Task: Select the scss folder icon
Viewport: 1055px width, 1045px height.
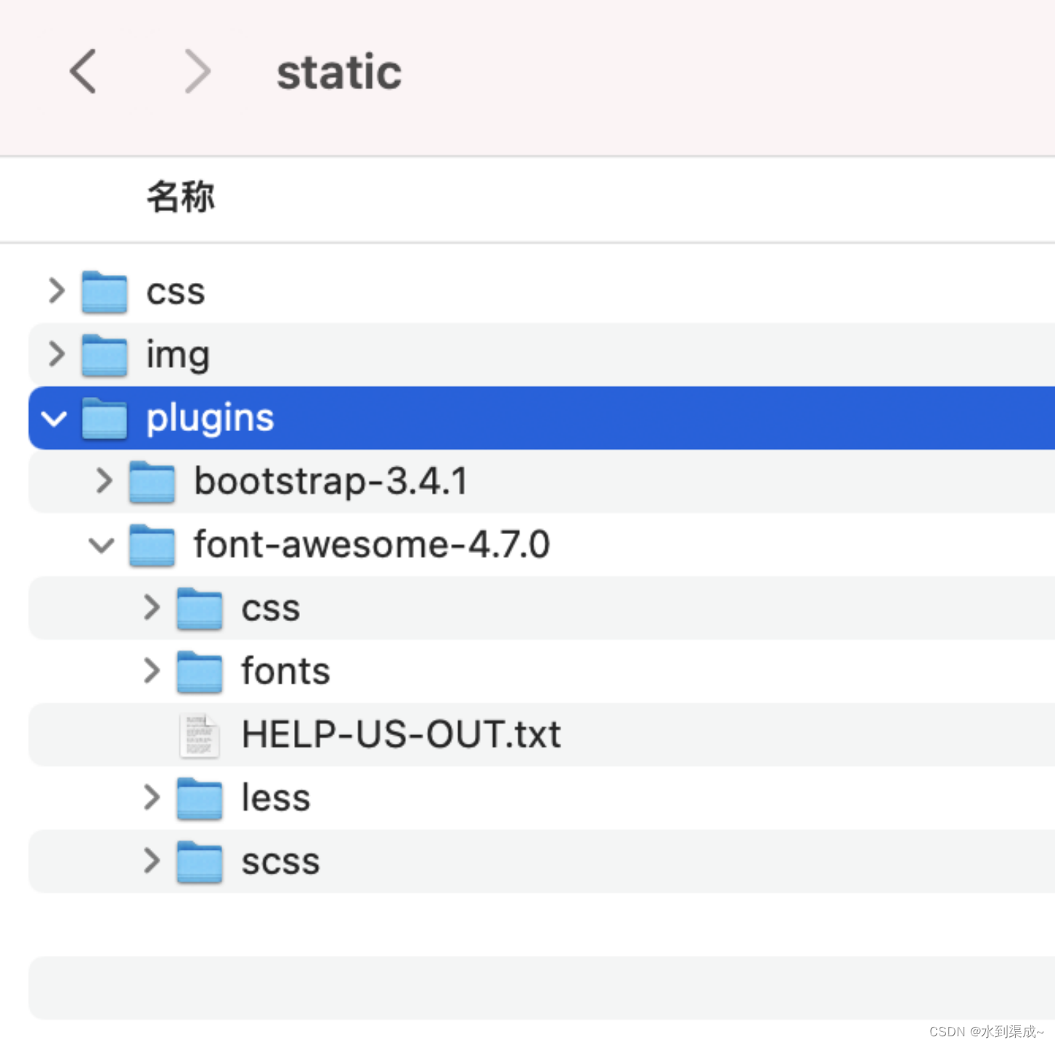Action: tap(200, 861)
